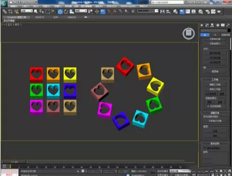Toggle the Keyboard Shortcut Override icon
The width and height of the screenshot is (232, 176).
click(x=103, y=12)
